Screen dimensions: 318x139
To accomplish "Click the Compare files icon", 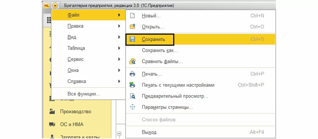I will pos(132,62).
